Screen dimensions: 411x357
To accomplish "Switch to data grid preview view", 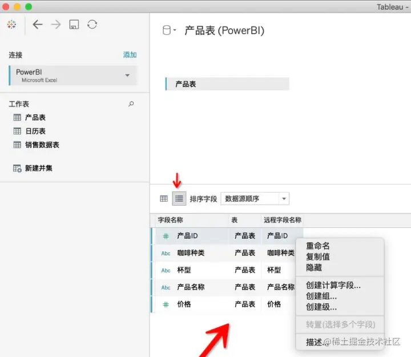I will 164,199.
